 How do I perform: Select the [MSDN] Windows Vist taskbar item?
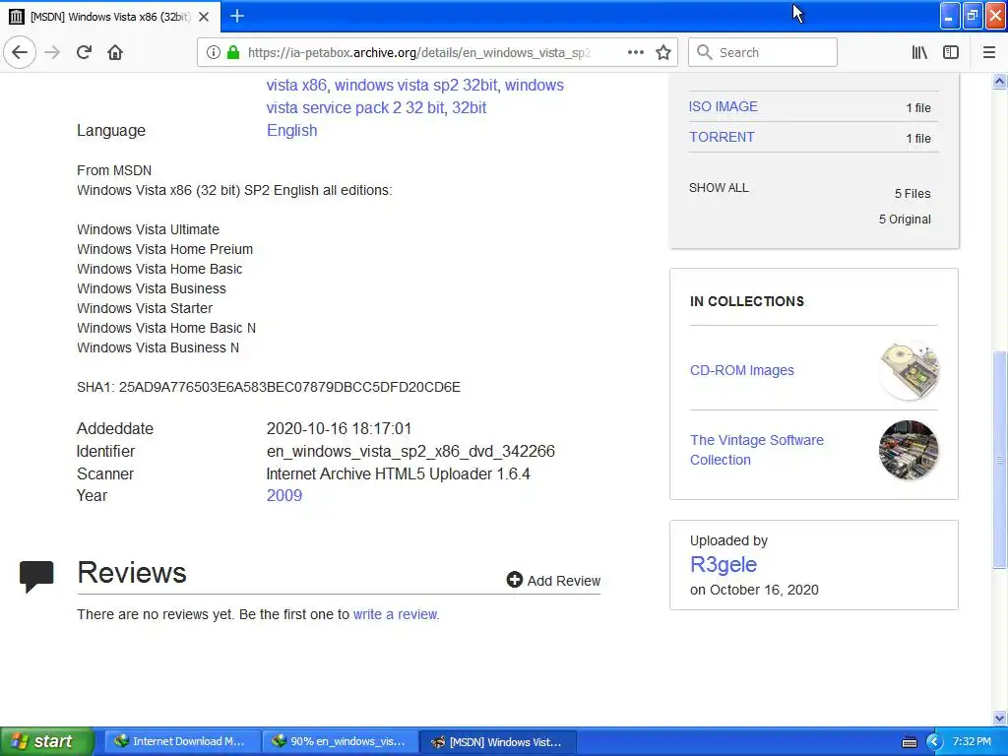pyautogui.click(x=497, y=741)
